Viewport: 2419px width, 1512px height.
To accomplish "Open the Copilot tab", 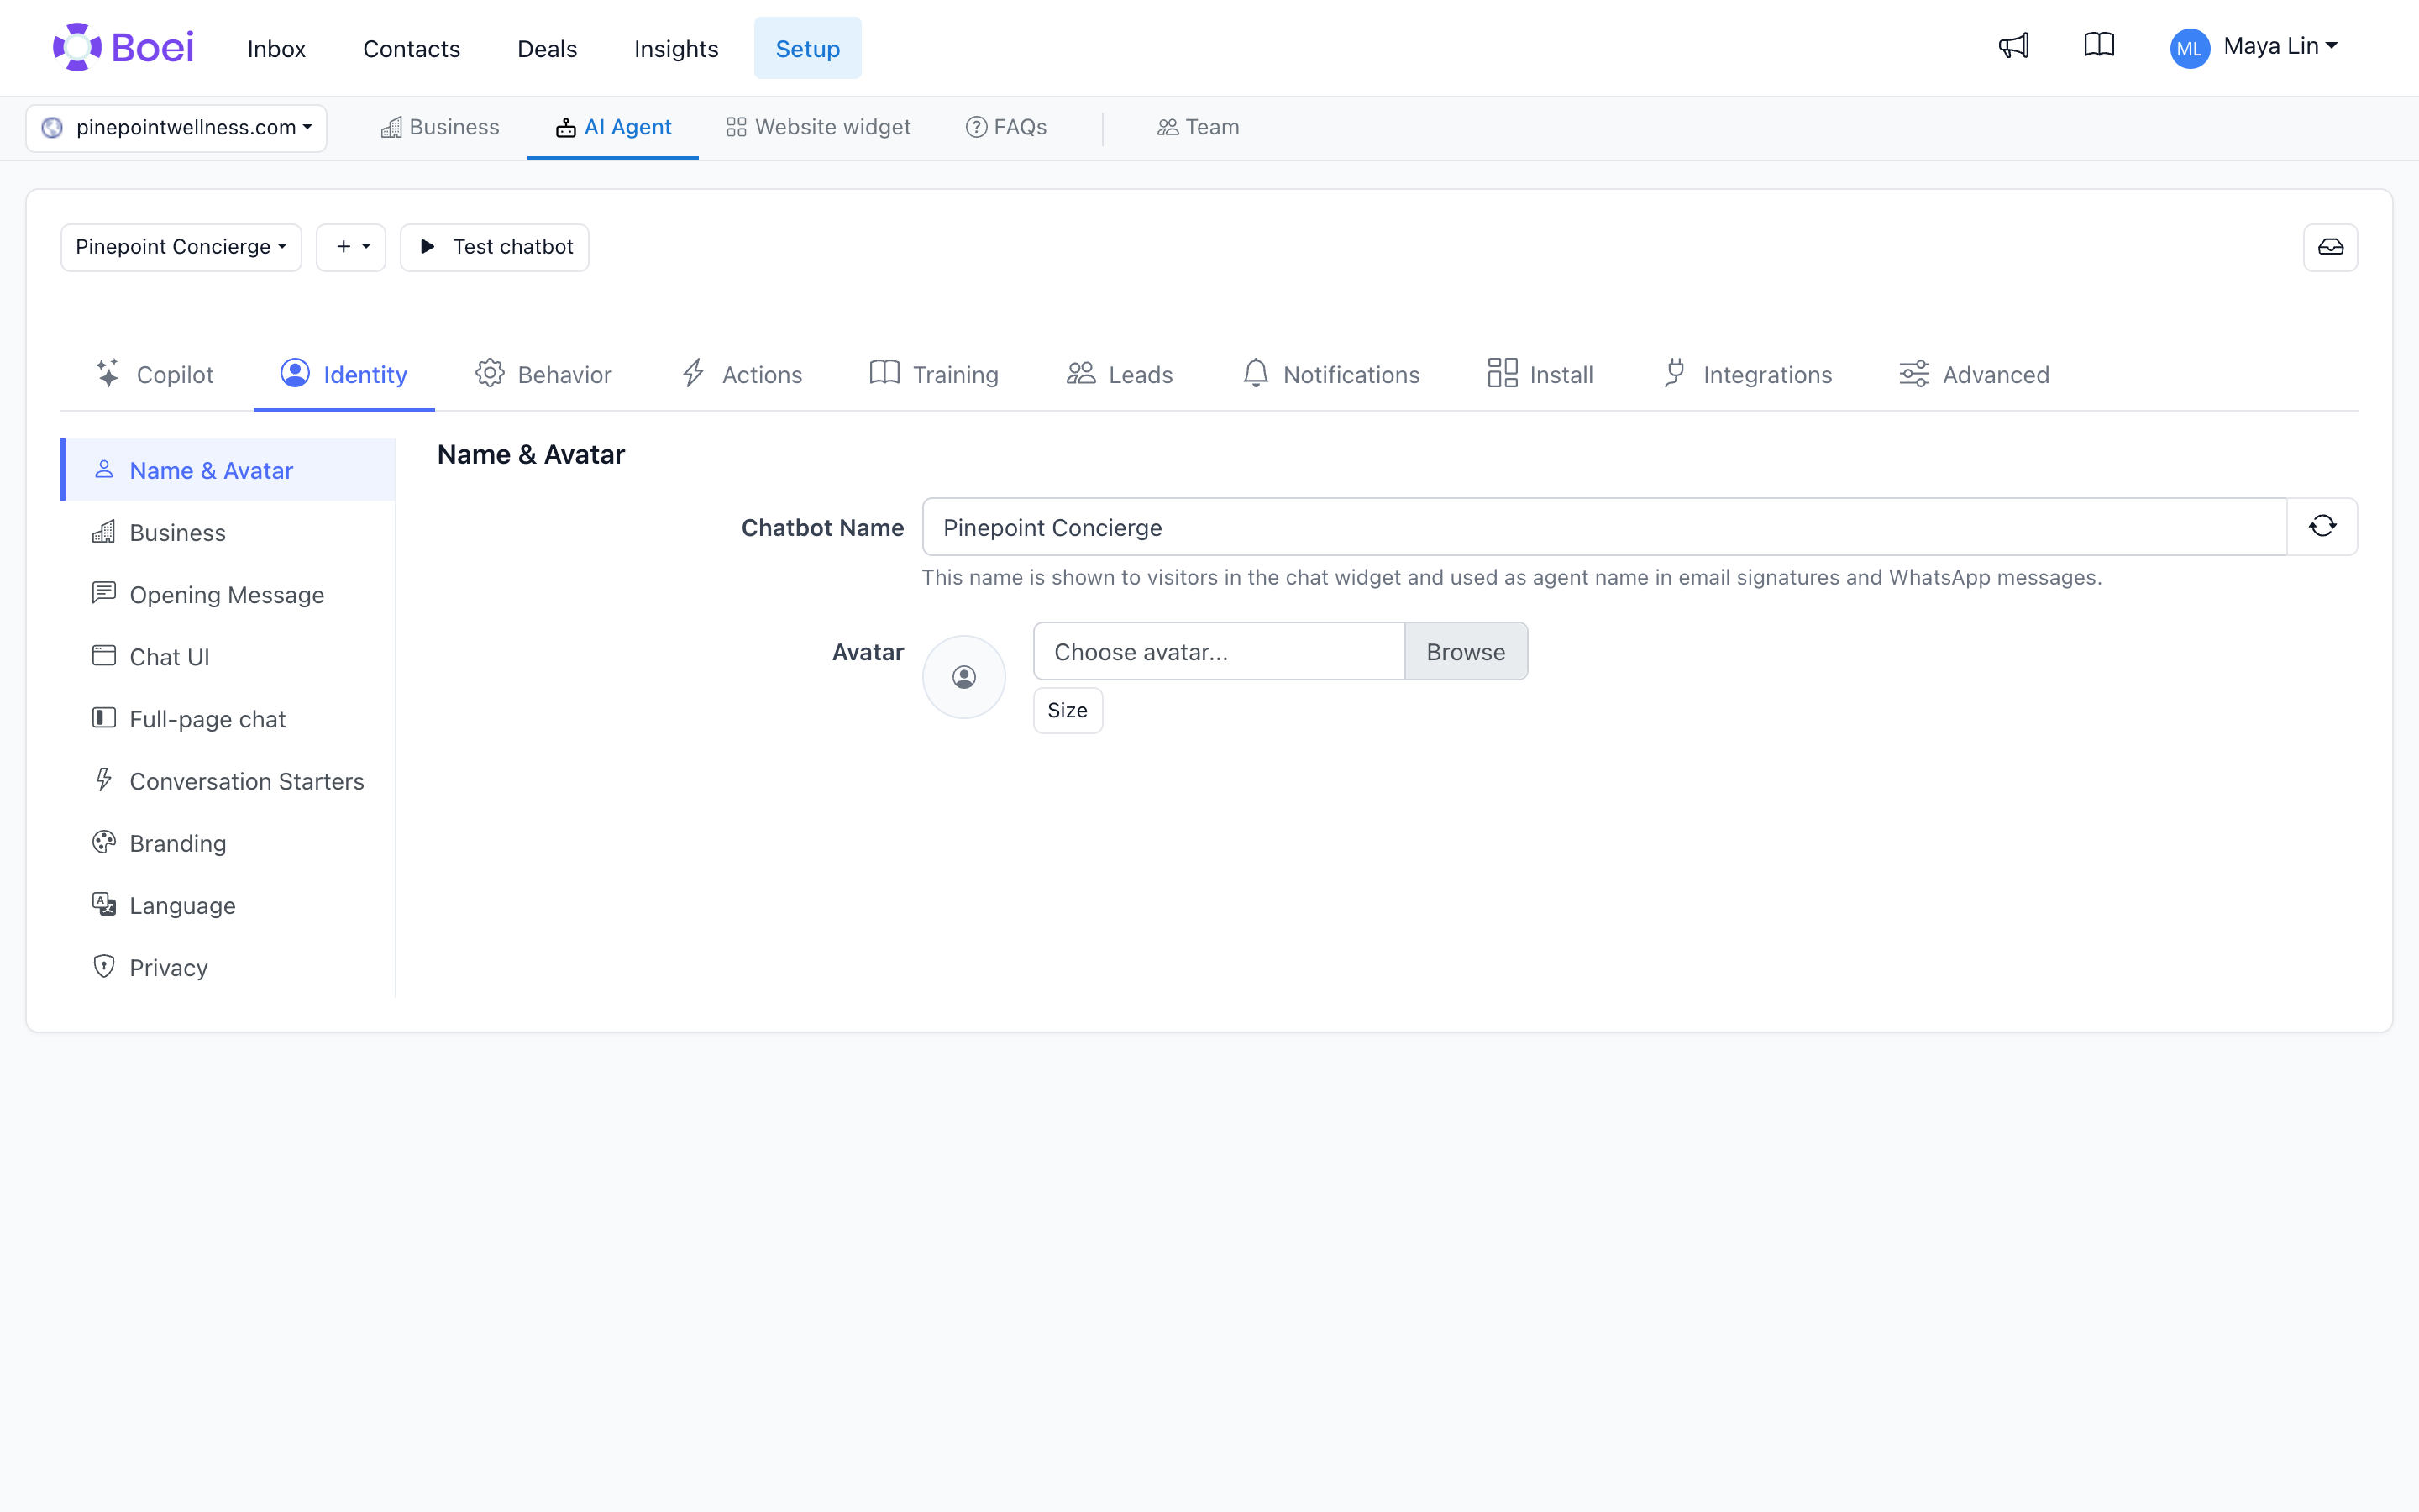I will pos(154,374).
